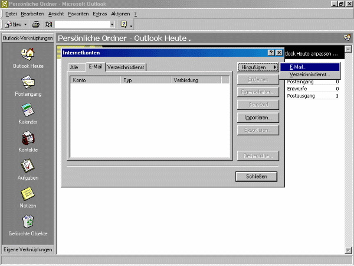Open the Datei menu
The width and height of the screenshot is (354, 266).
click(11, 14)
